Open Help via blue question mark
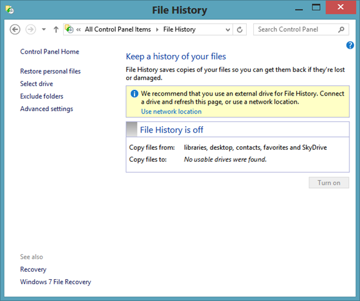This screenshot has height=301, width=360. (x=350, y=45)
